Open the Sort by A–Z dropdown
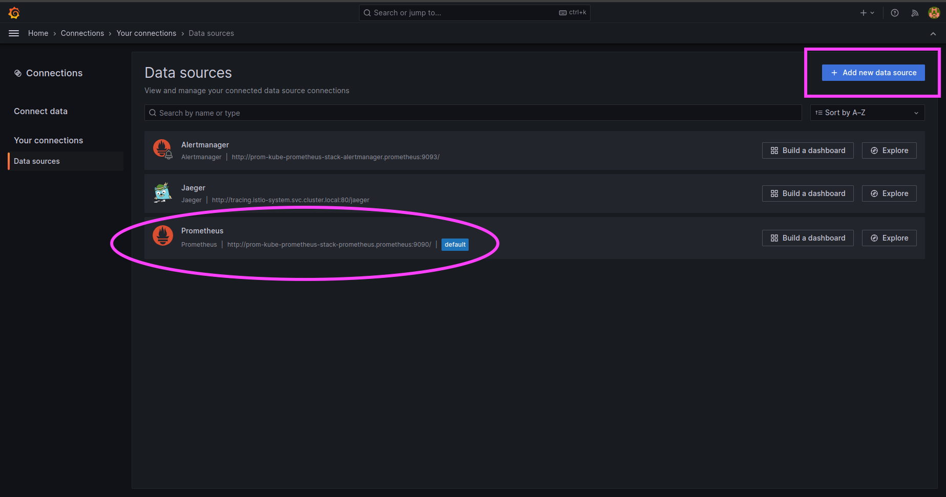The image size is (946, 497). tap(867, 112)
